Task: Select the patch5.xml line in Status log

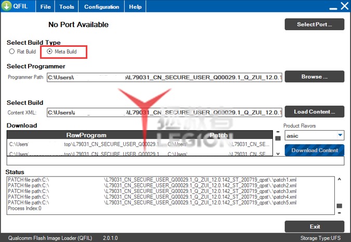Action: 152,202
